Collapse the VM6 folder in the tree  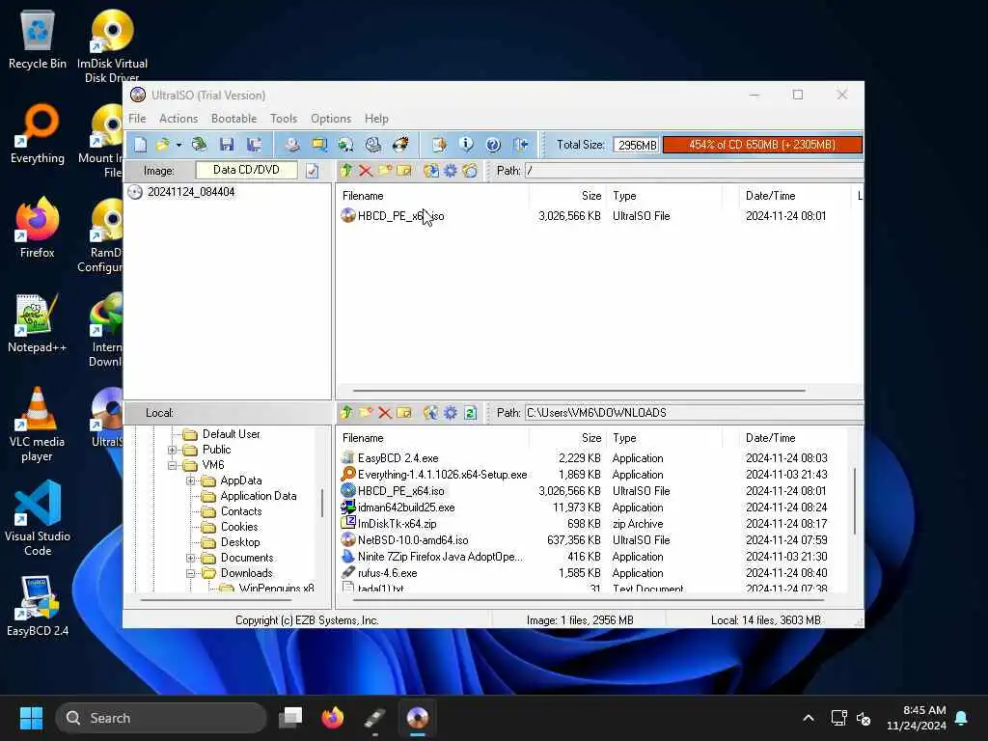click(x=172, y=466)
